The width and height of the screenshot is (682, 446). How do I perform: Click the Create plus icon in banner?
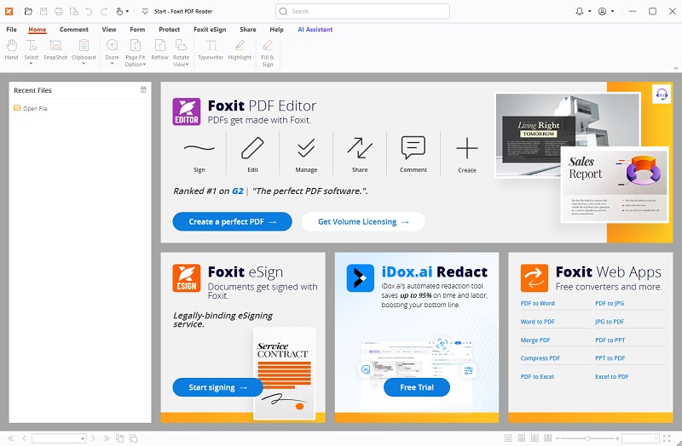tap(467, 148)
